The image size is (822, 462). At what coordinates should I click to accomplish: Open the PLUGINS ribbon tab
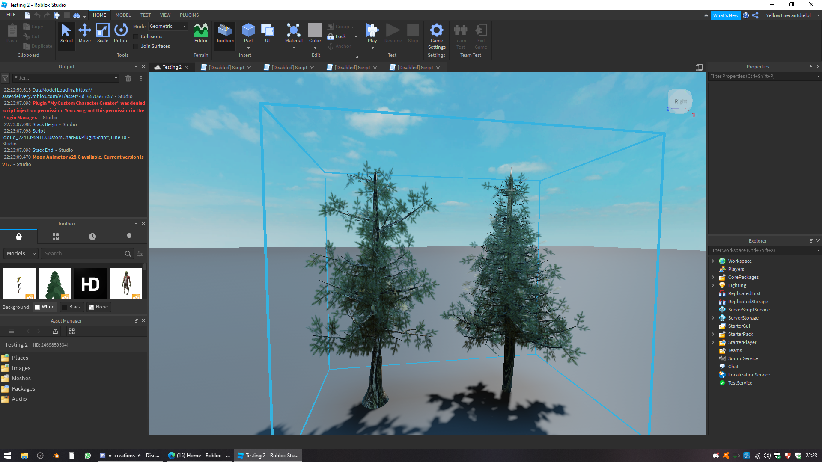point(189,15)
